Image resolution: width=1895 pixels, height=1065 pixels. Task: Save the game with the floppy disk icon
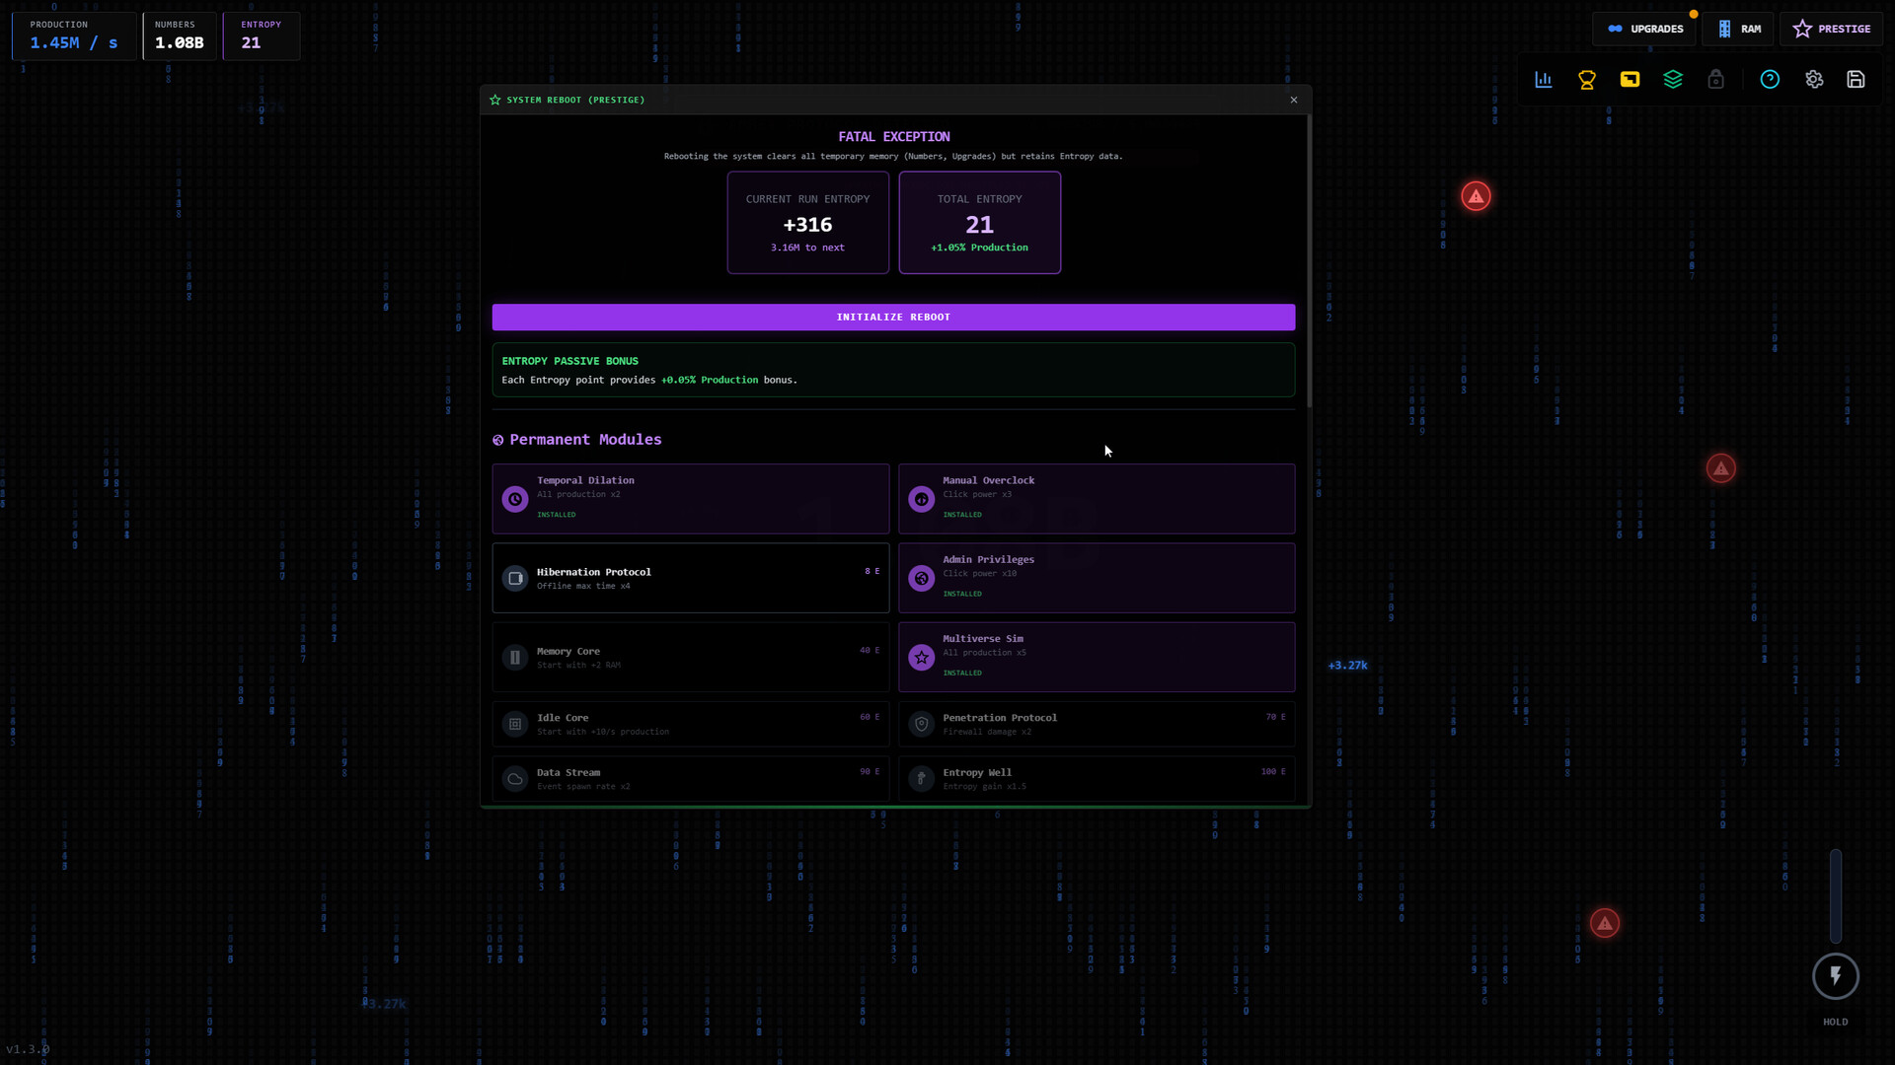pos(1857,80)
